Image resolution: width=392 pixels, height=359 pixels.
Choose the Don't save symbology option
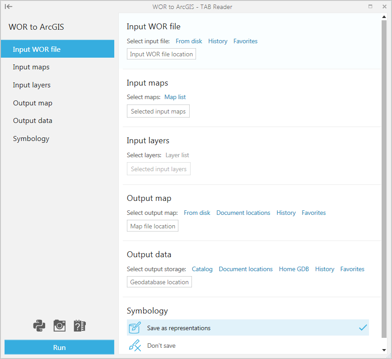pos(248,345)
